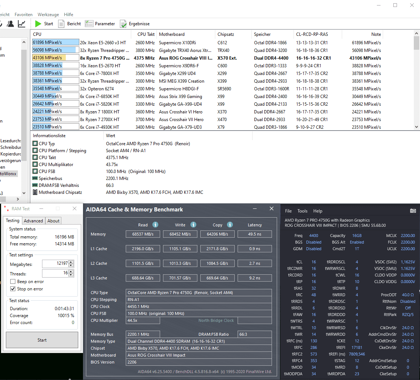Open the Help menu in ZenTimings
This screenshot has height=380, width=420.
tap(318, 211)
